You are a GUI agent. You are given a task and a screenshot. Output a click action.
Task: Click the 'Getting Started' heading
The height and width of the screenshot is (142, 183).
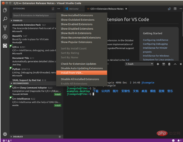[x=152, y=33]
